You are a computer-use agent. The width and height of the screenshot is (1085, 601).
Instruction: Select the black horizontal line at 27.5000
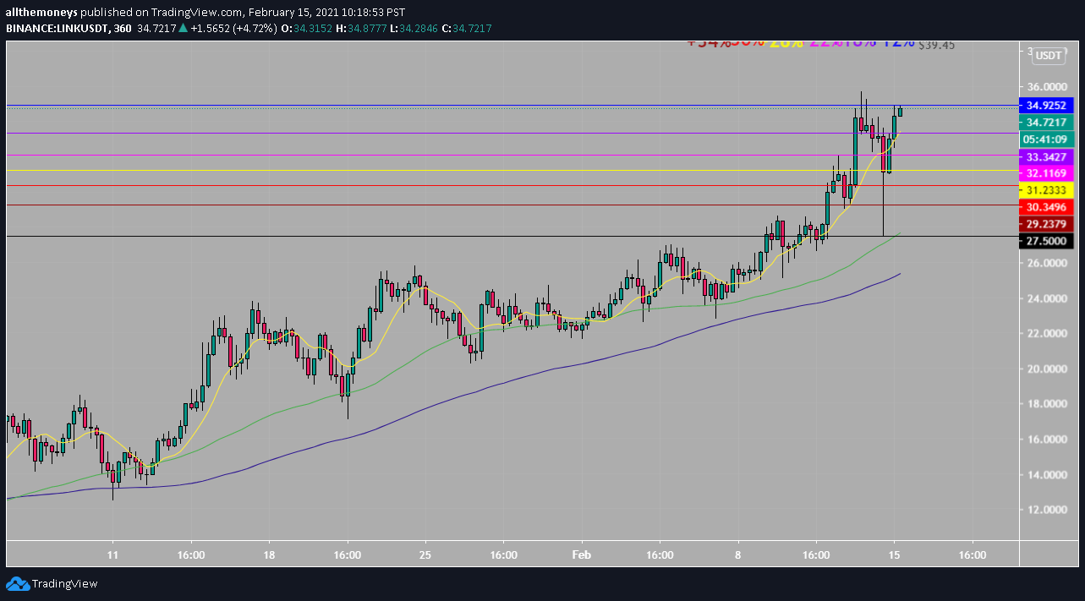click(x=511, y=236)
